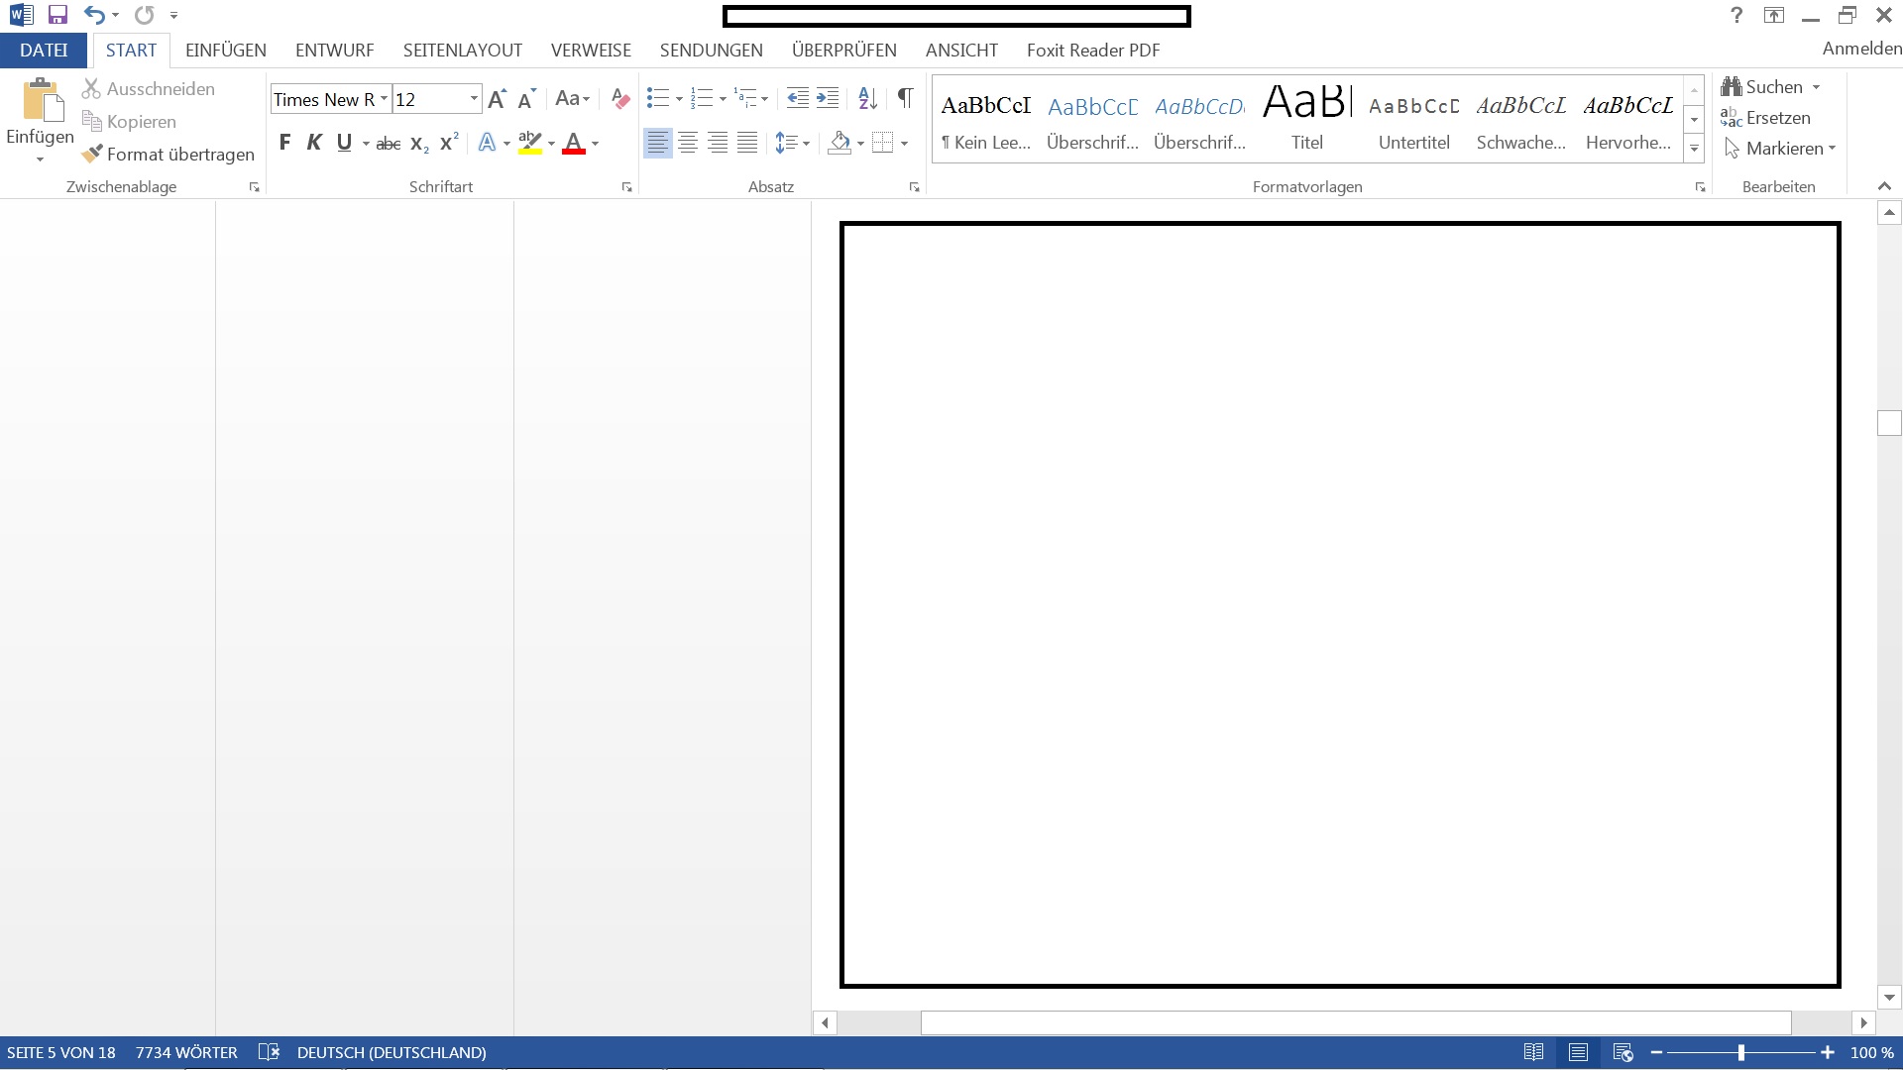Click the red font color swatch

(x=573, y=144)
